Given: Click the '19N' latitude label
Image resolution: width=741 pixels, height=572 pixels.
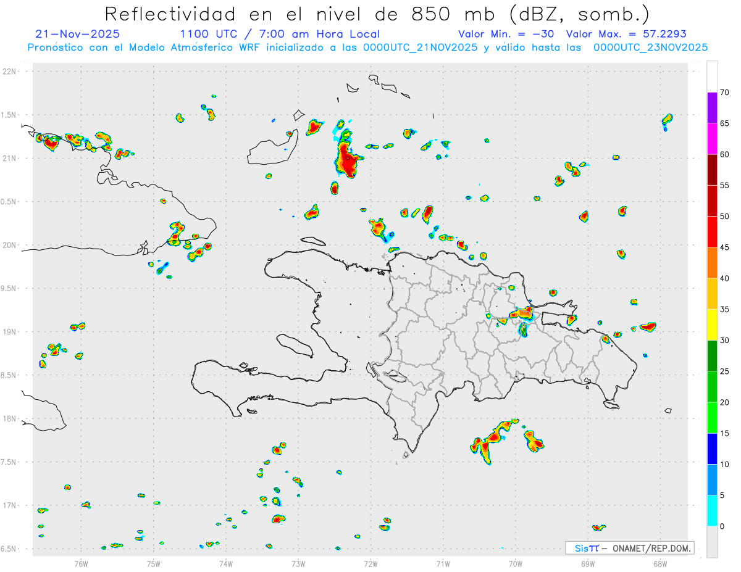Looking at the screenshot, I should point(10,331).
